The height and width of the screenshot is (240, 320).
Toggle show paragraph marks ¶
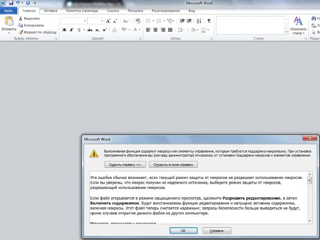[x=209, y=21]
